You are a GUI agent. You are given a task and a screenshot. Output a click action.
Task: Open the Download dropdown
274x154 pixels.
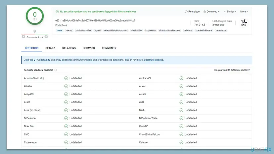point(211,12)
